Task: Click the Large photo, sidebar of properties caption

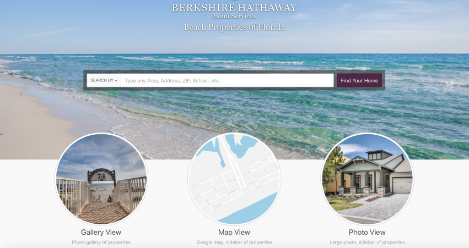Action: [x=367, y=243]
